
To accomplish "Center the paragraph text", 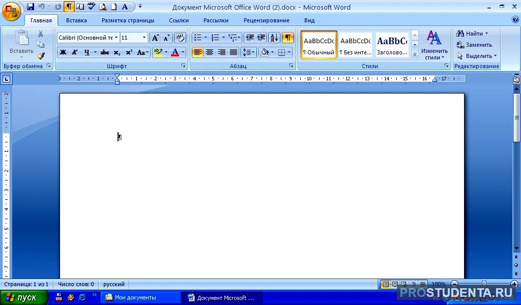I will tap(209, 52).
